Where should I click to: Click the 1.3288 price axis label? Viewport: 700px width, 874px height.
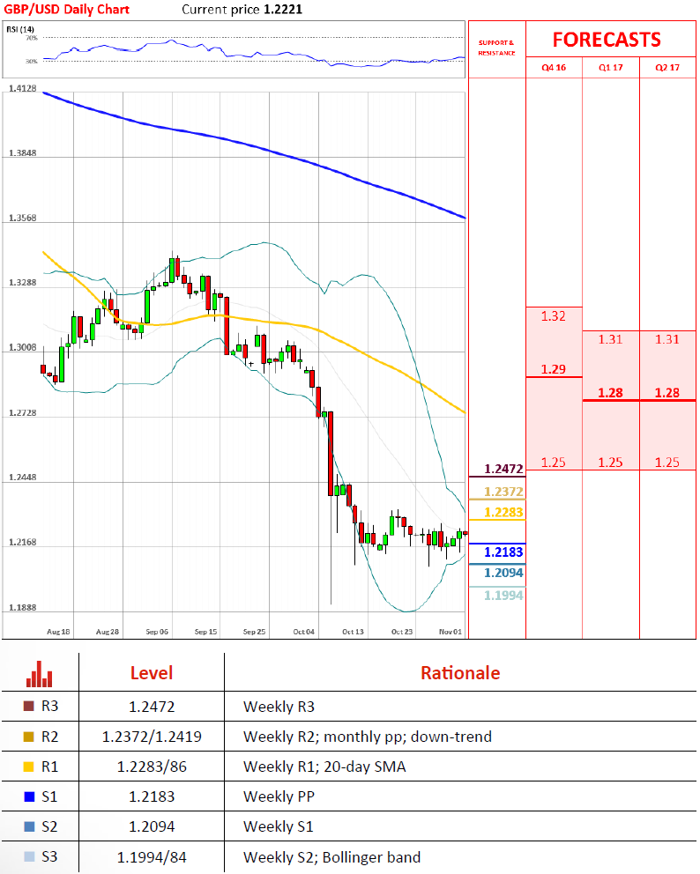pos(22,283)
